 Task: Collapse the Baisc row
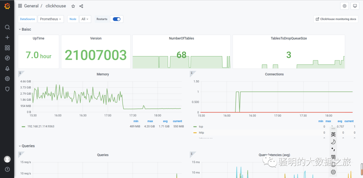pyautogui.click(x=25, y=30)
